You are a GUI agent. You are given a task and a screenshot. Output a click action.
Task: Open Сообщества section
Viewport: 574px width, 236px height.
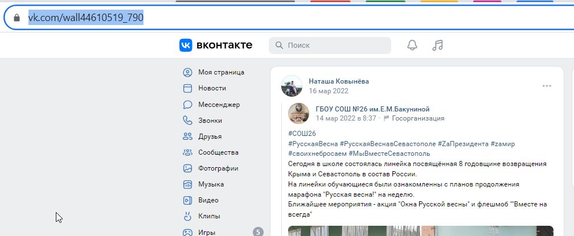coord(218,152)
